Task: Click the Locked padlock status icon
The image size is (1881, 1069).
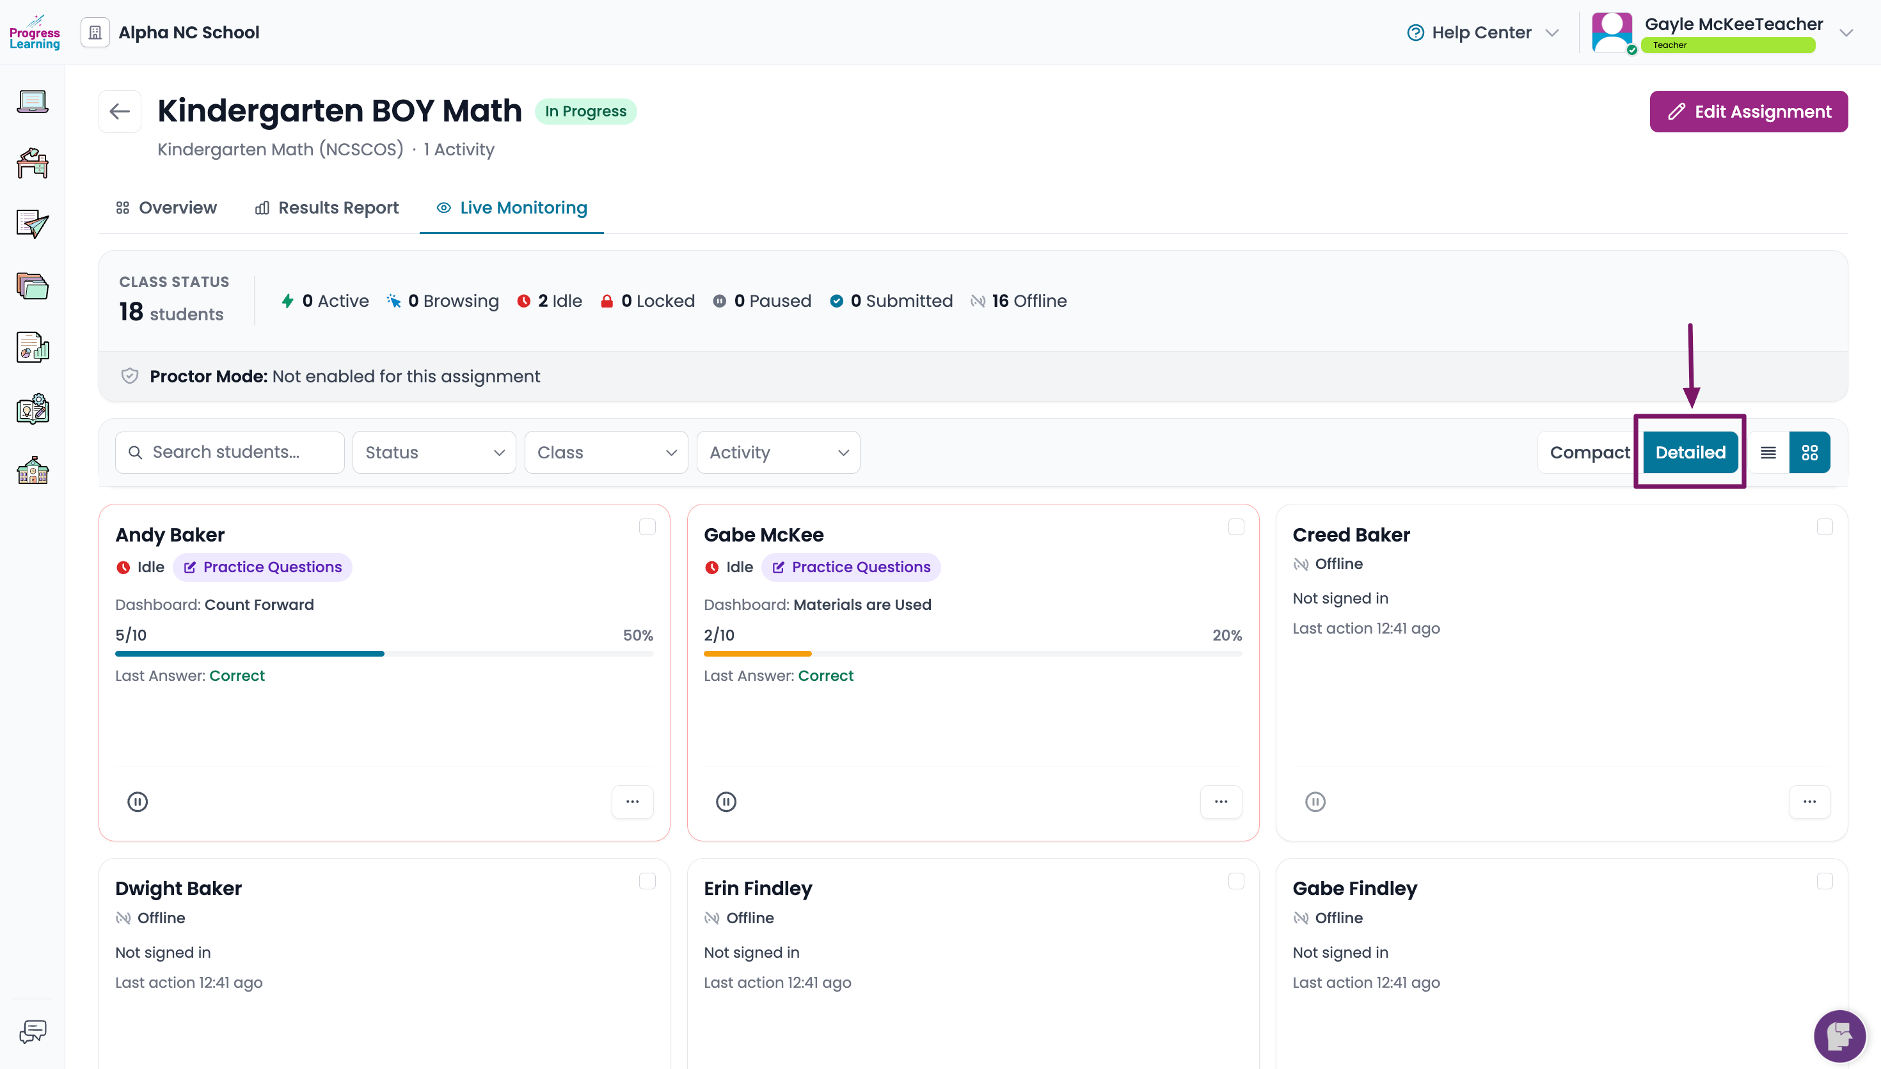Action: (x=607, y=301)
